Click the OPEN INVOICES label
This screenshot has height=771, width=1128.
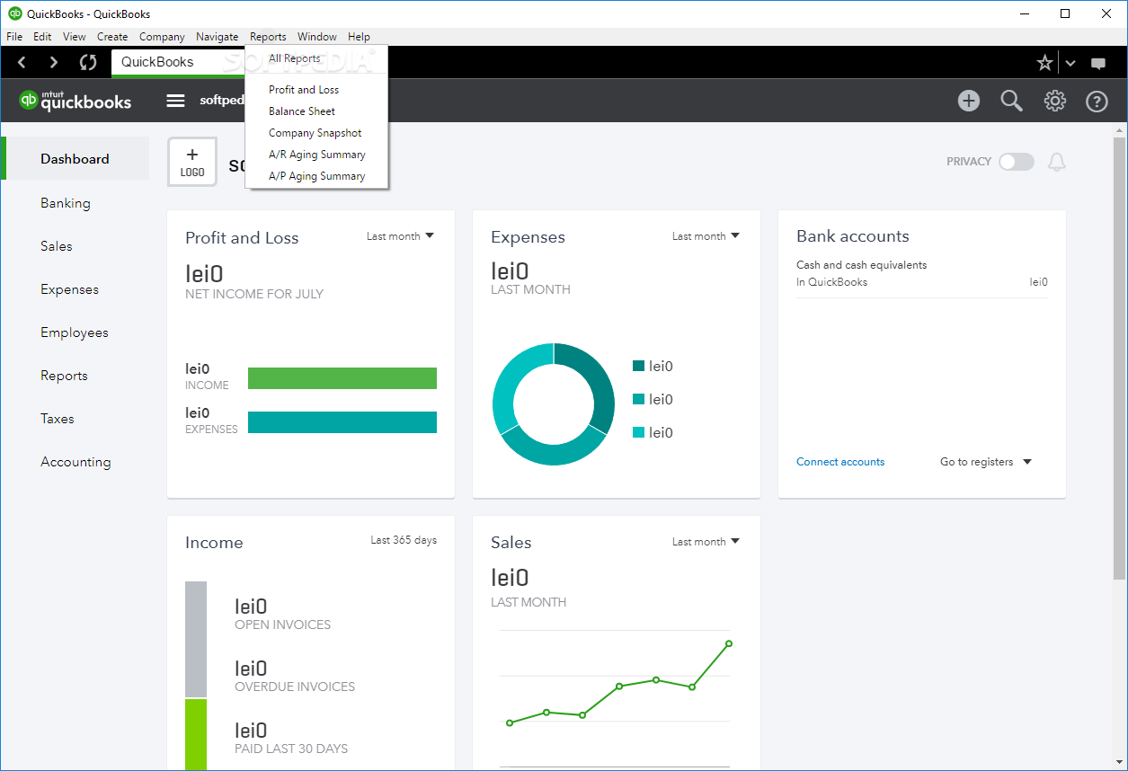(282, 625)
